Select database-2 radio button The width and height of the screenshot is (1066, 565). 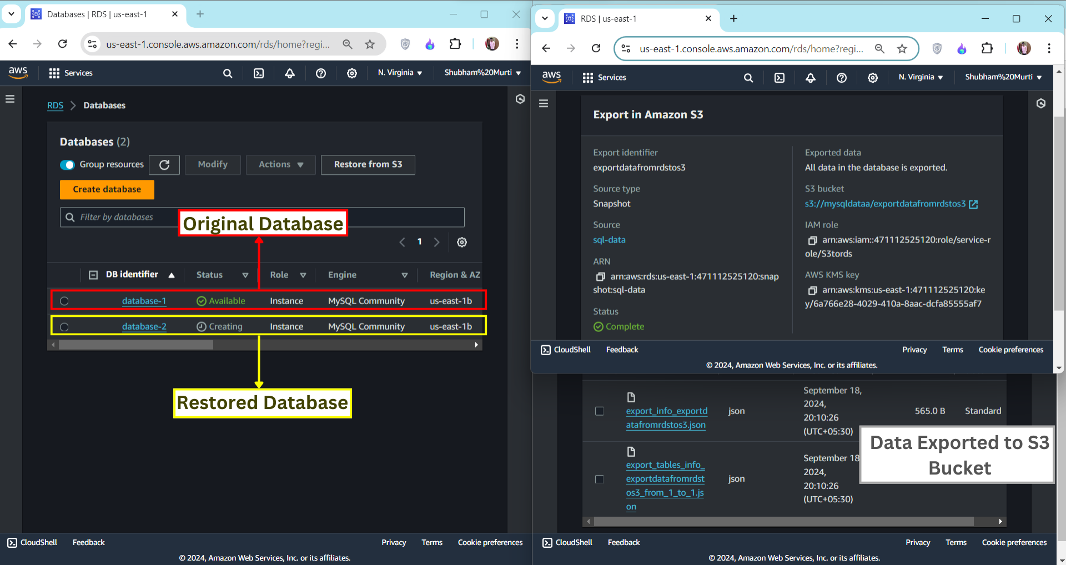[64, 327]
